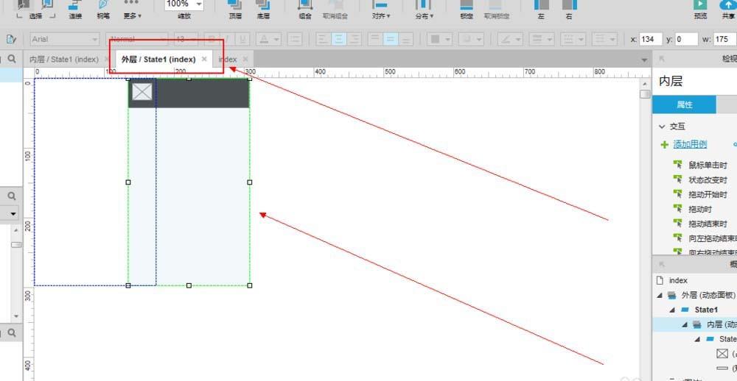Image resolution: width=737 pixels, height=381 pixels.
Task: Click the x position input field
Action: (x=651, y=39)
